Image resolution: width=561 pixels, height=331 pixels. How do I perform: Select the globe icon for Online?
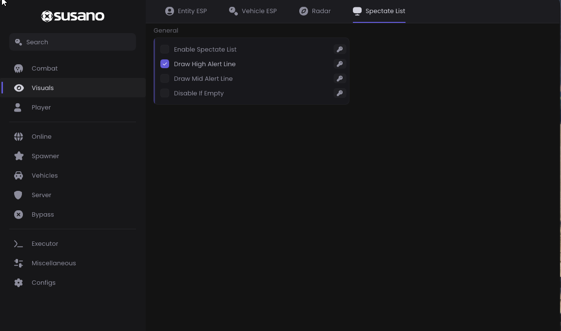(19, 137)
